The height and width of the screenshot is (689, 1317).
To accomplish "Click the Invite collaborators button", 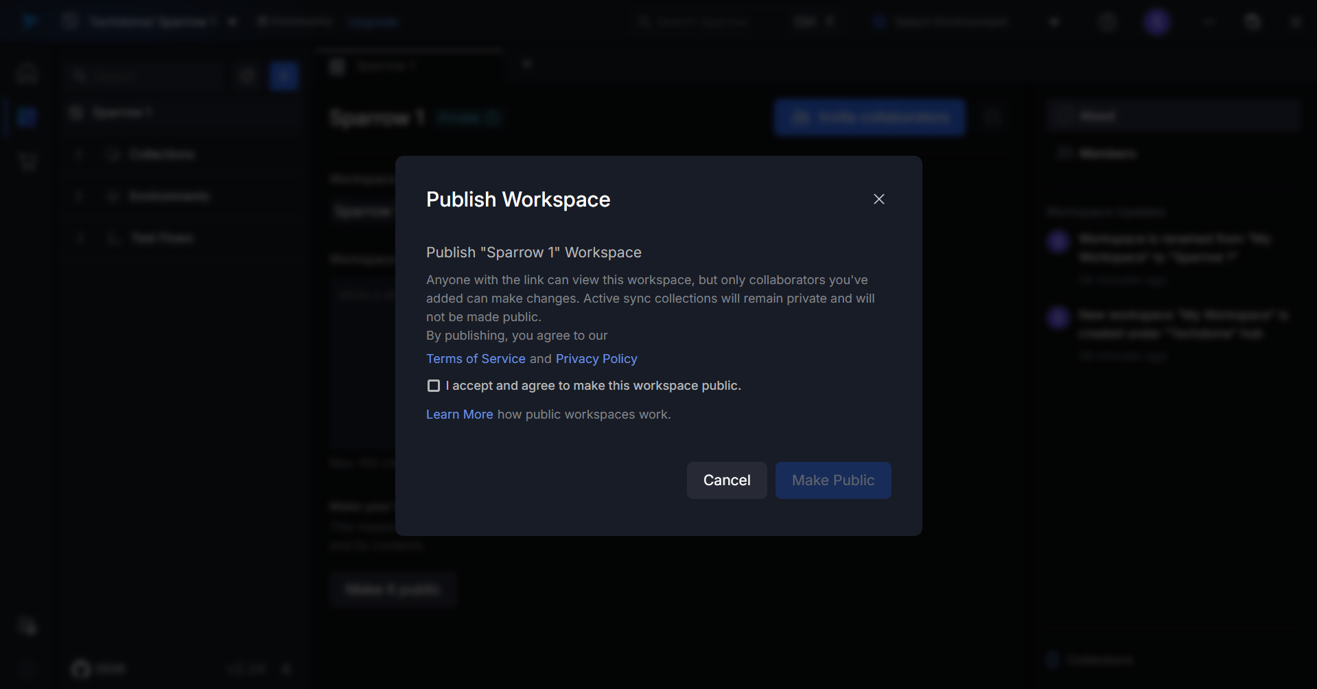I will point(870,117).
